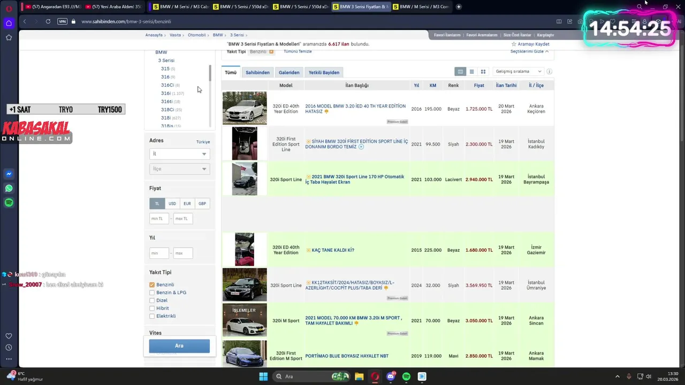Open a new browser tab with plus icon

pyautogui.click(x=459, y=6)
